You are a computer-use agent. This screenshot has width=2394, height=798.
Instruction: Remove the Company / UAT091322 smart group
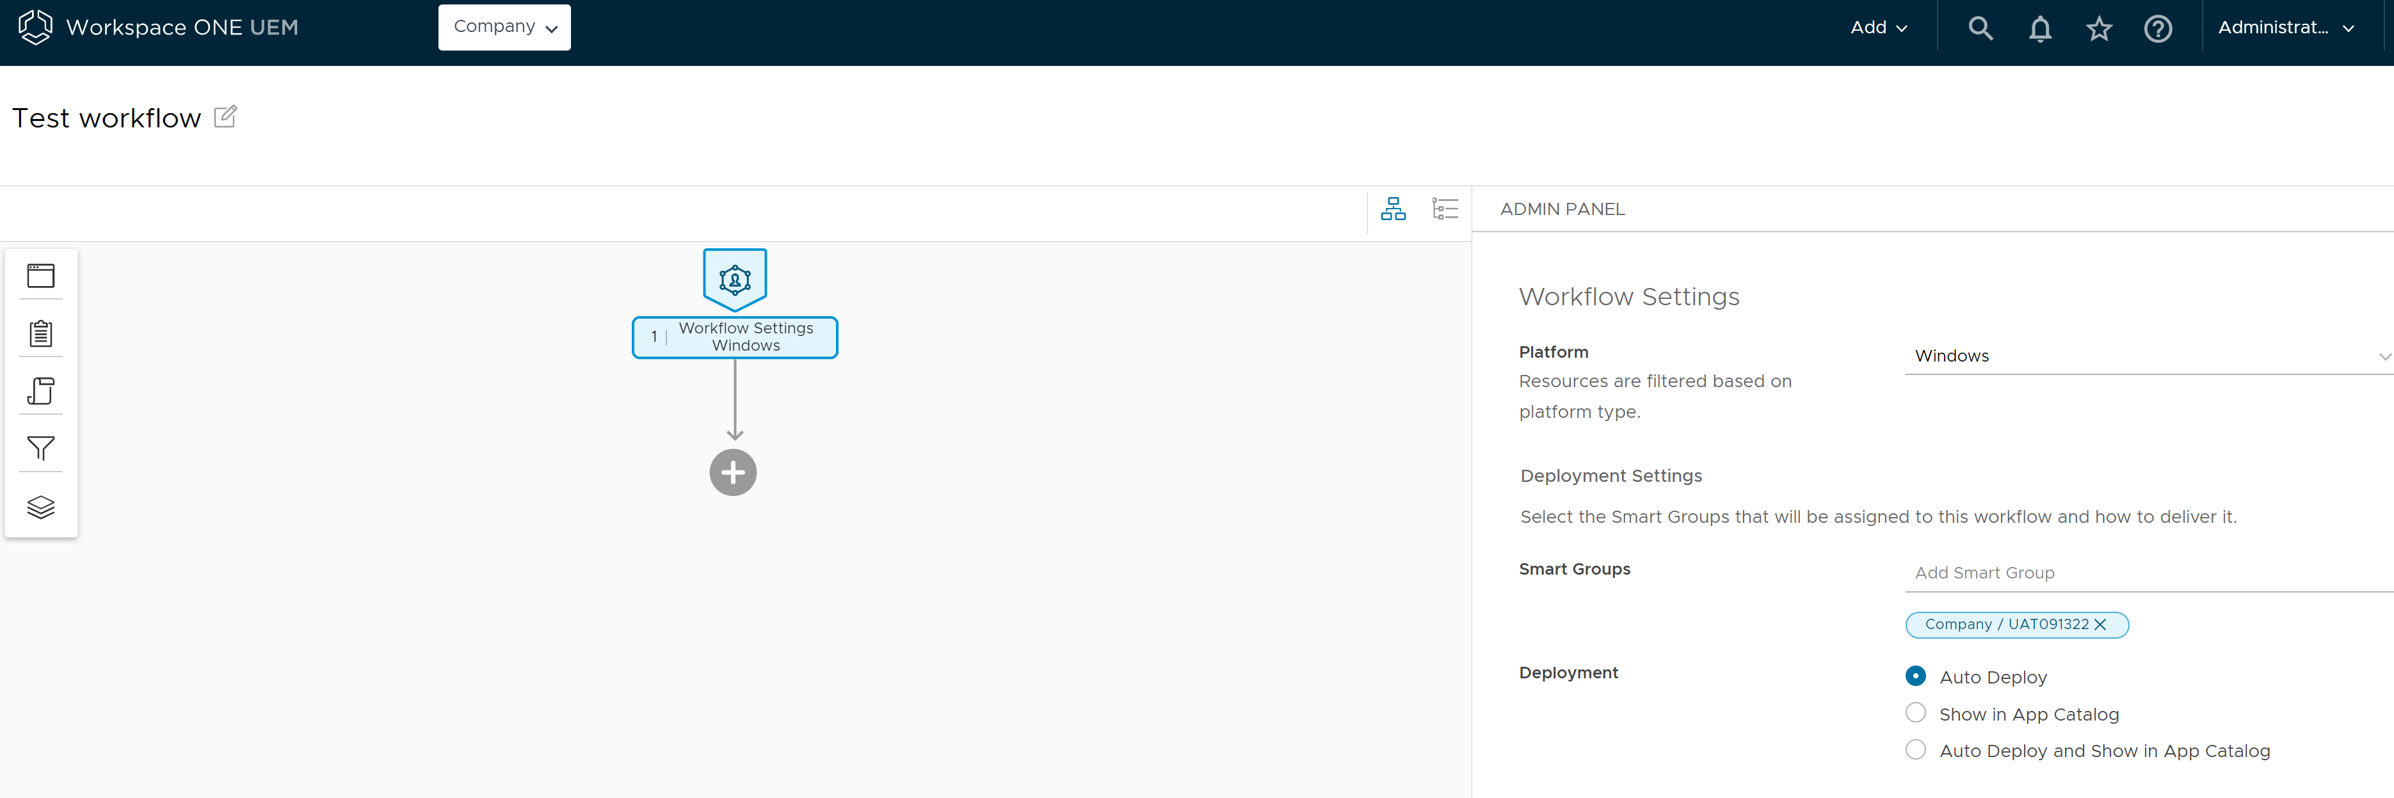click(2100, 625)
